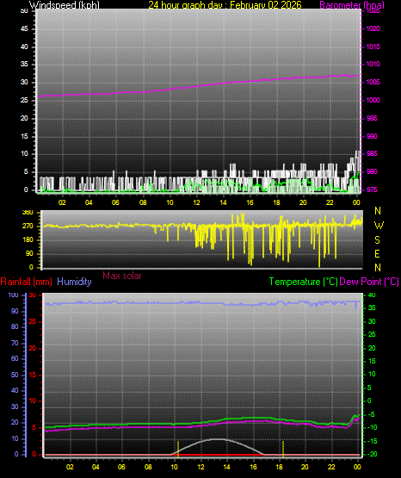Click the 1005 tick on the barometer axis
The width and height of the screenshot is (401, 478).
click(373, 82)
